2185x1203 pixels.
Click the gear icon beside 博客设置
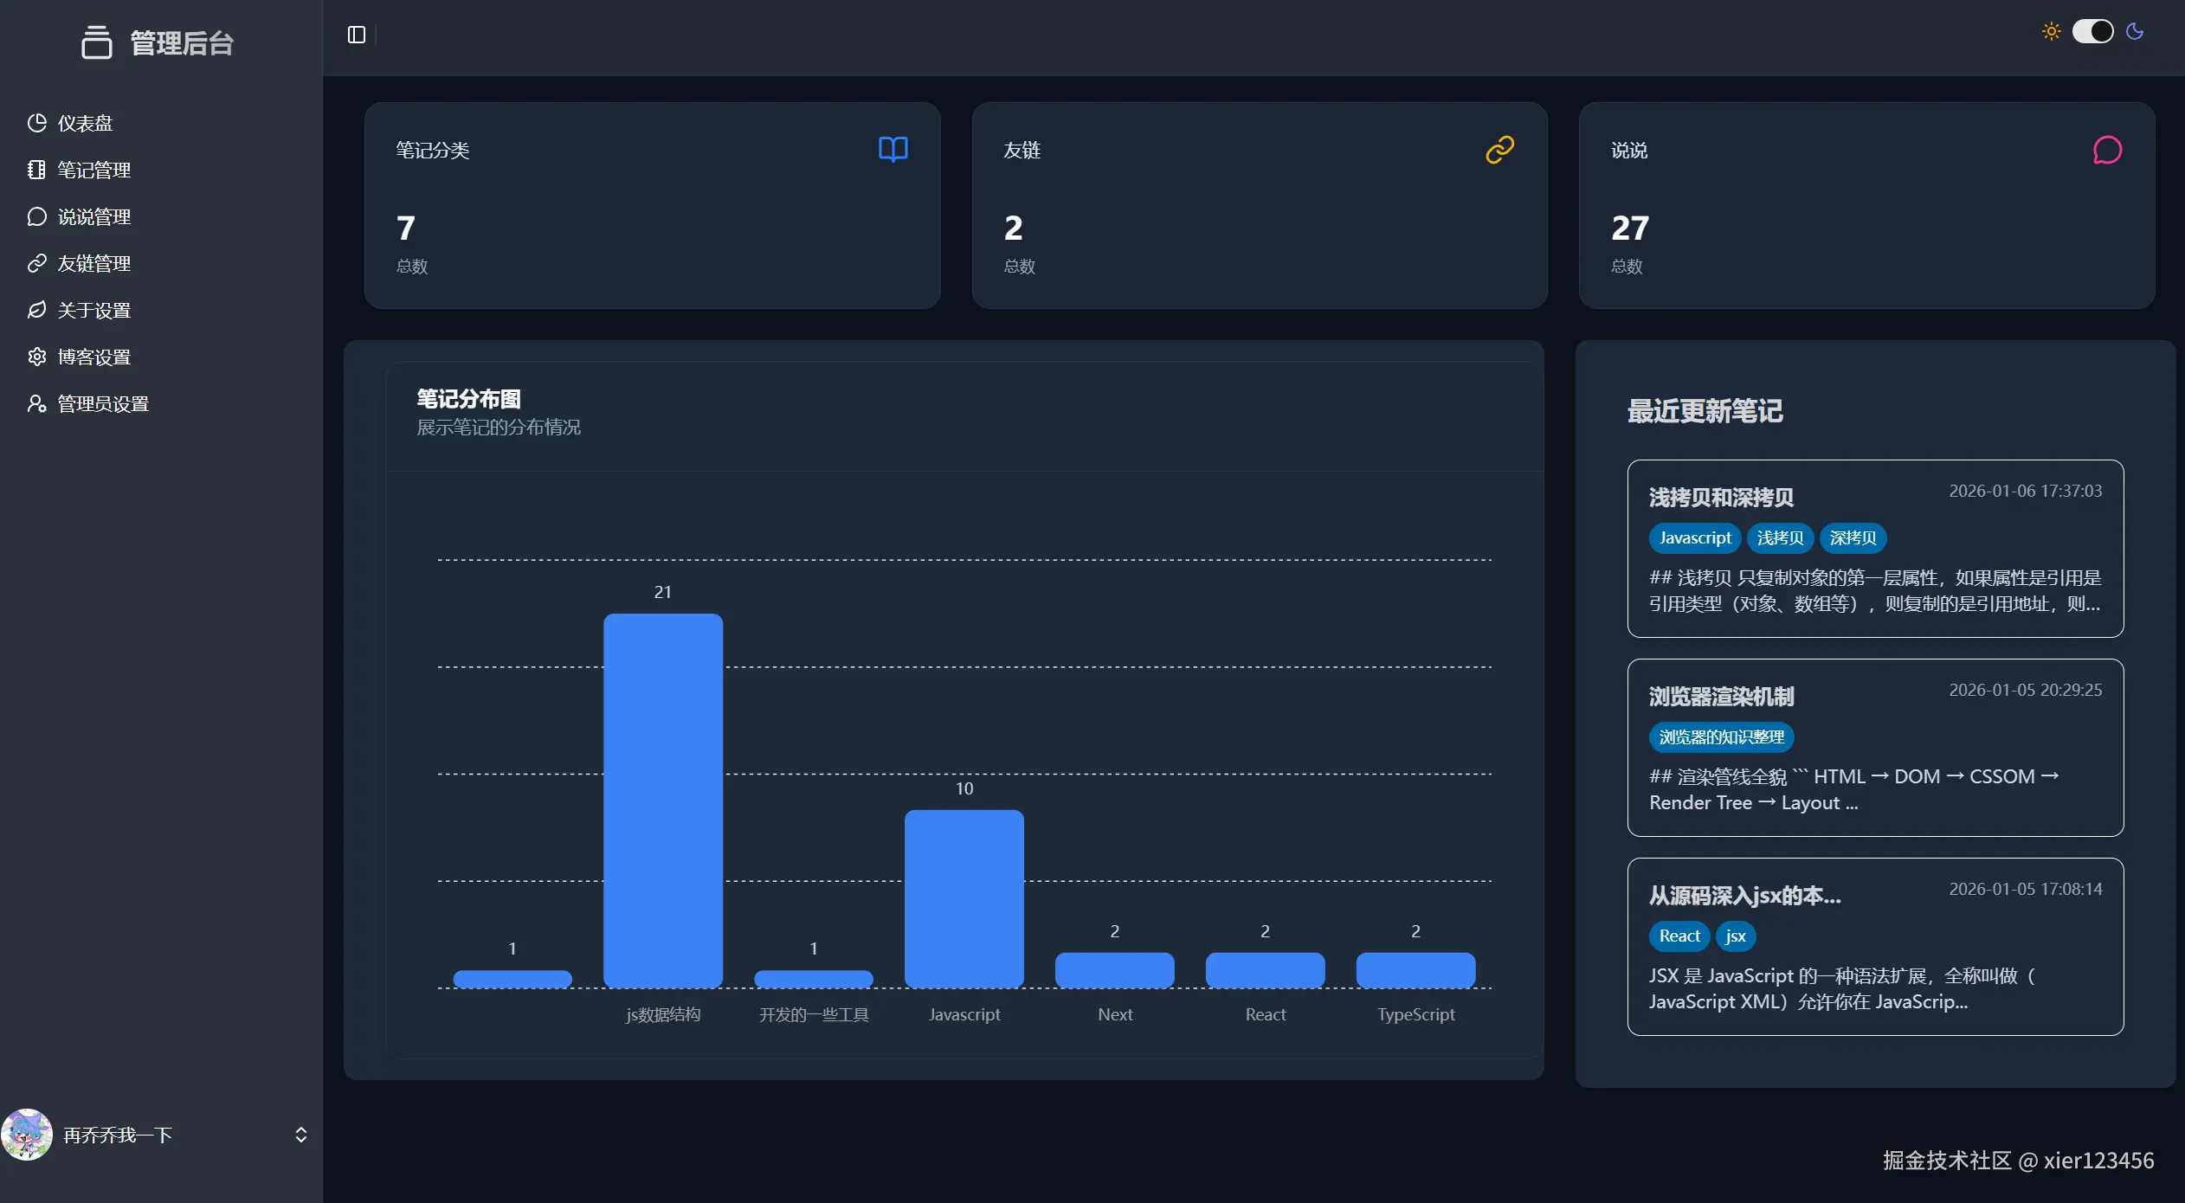coord(36,357)
